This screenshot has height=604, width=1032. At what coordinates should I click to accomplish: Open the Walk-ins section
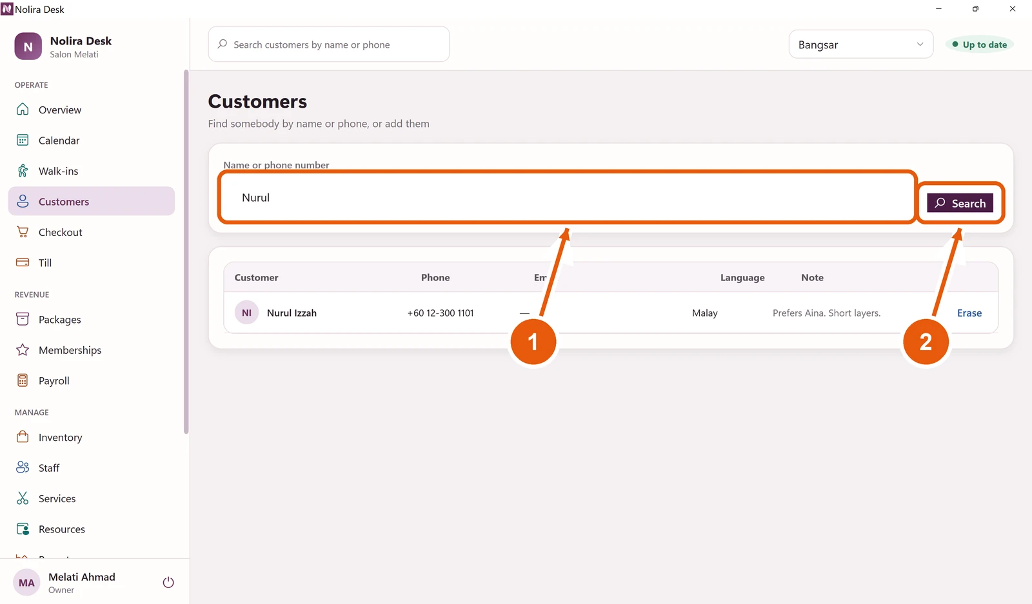pyautogui.click(x=92, y=171)
